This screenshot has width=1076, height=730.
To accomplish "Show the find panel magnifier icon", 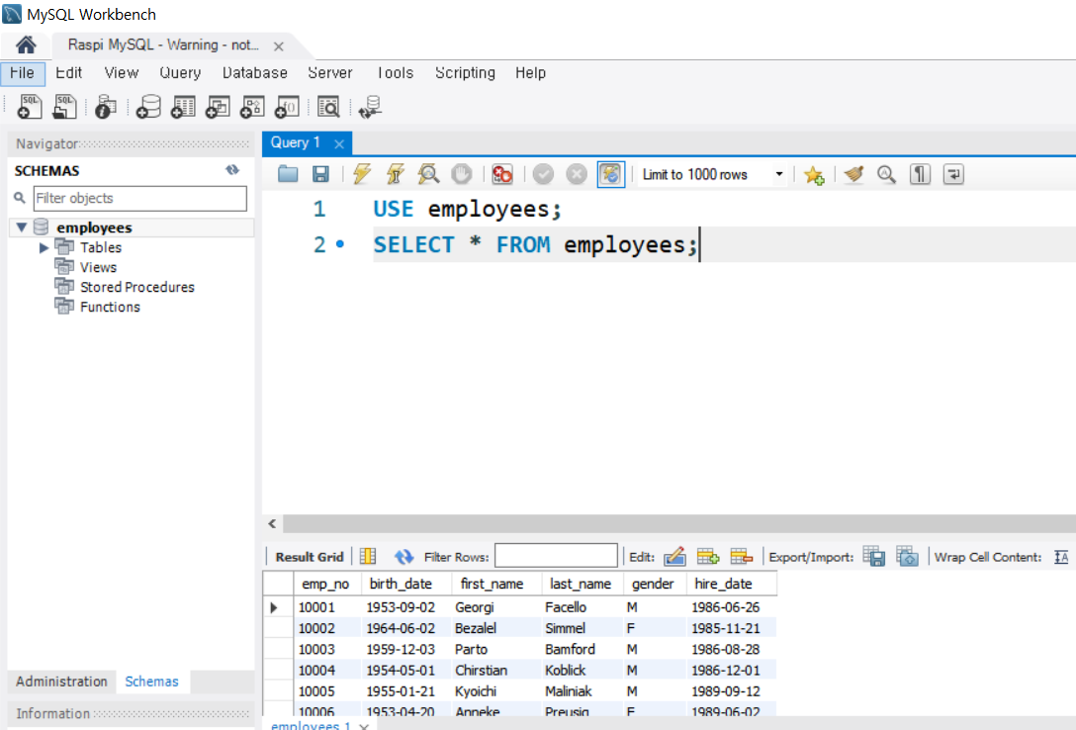I will tap(886, 174).
